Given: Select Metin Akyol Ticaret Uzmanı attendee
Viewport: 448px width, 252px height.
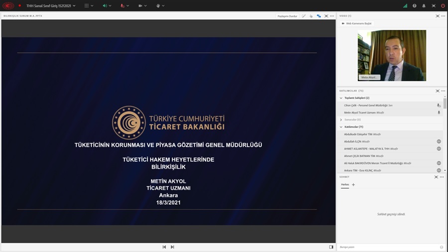Looking at the screenshot, I should click(x=390, y=113).
